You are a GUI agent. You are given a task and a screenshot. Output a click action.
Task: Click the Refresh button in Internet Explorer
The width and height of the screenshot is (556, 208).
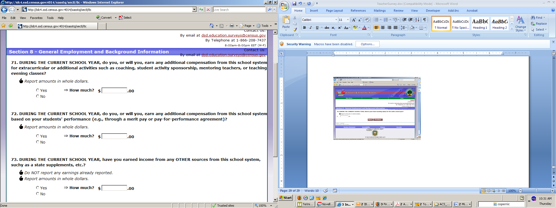pos(201,9)
